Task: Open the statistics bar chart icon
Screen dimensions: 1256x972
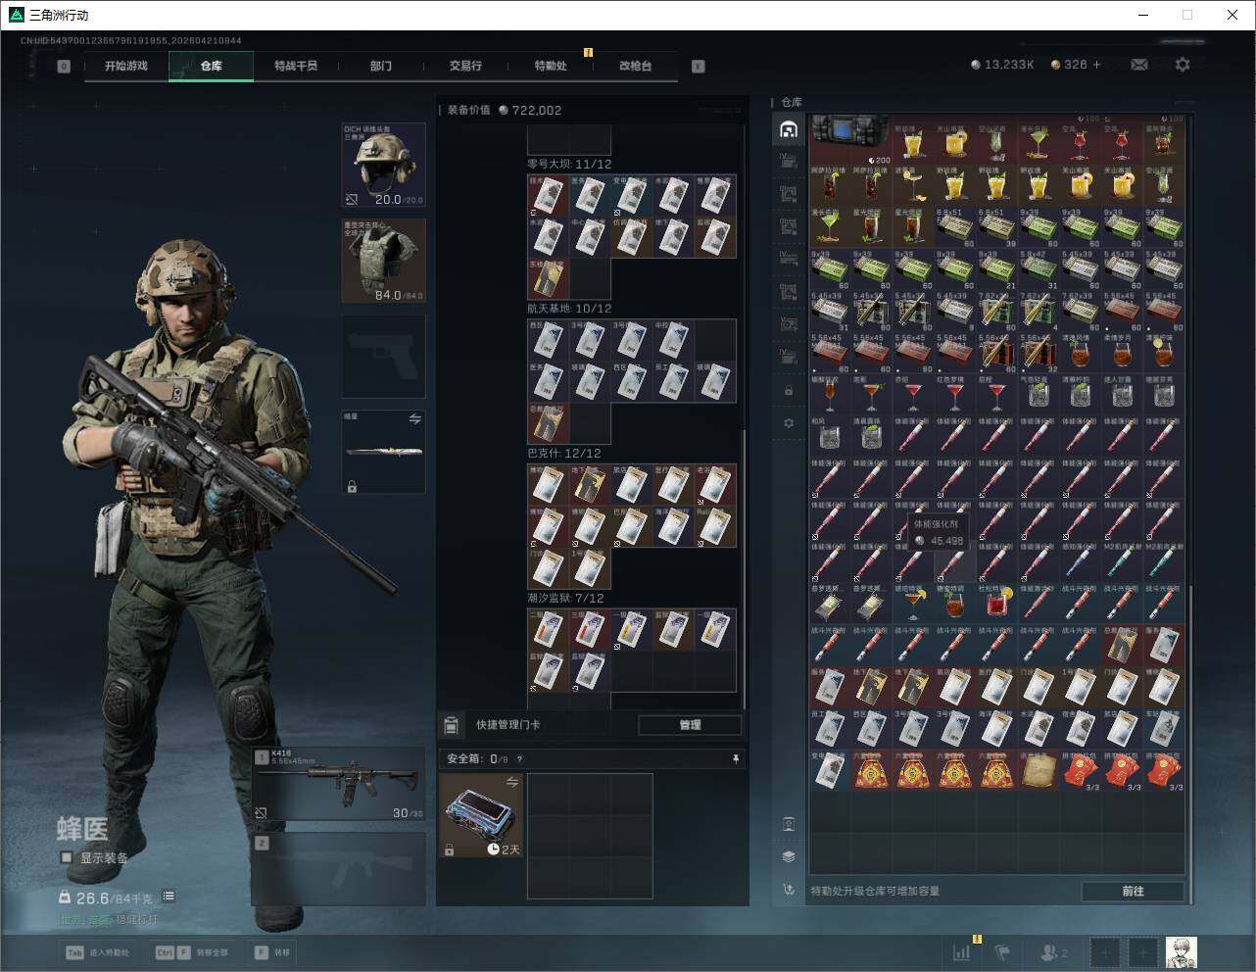Action: [x=962, y=951]
